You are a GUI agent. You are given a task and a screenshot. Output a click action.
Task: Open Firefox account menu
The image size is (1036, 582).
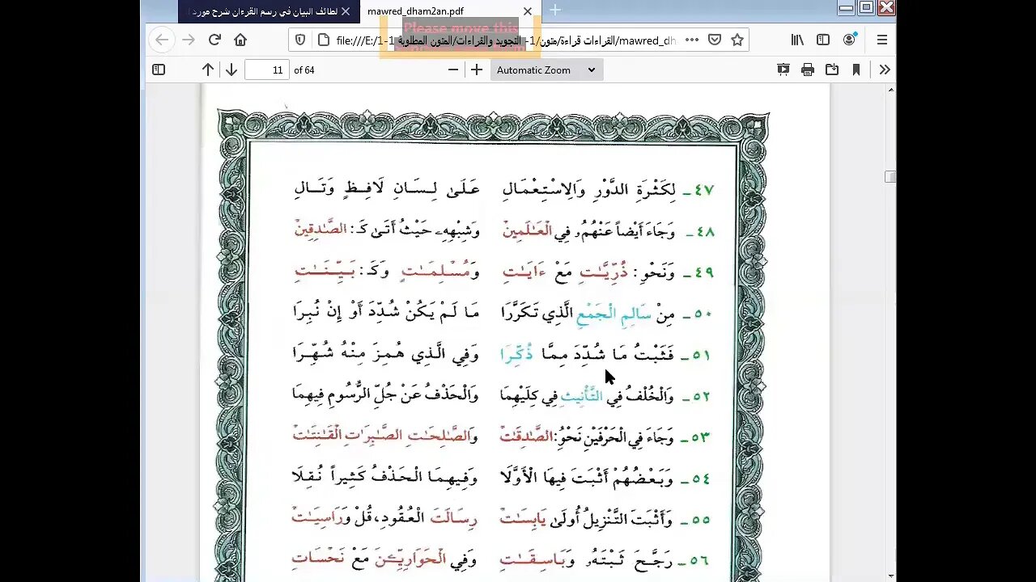point(849,40)
